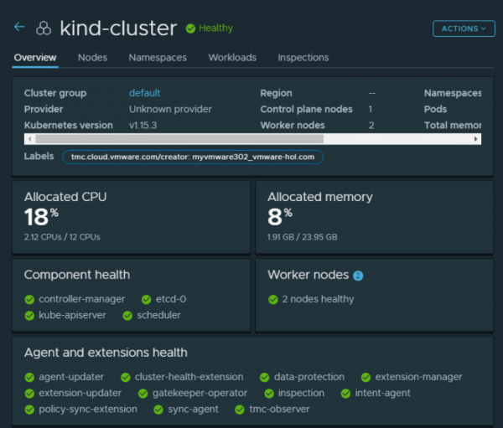Click the tmc.cloud.vmware.com creator label tag
503x428 pixels.
click(192, 157)
